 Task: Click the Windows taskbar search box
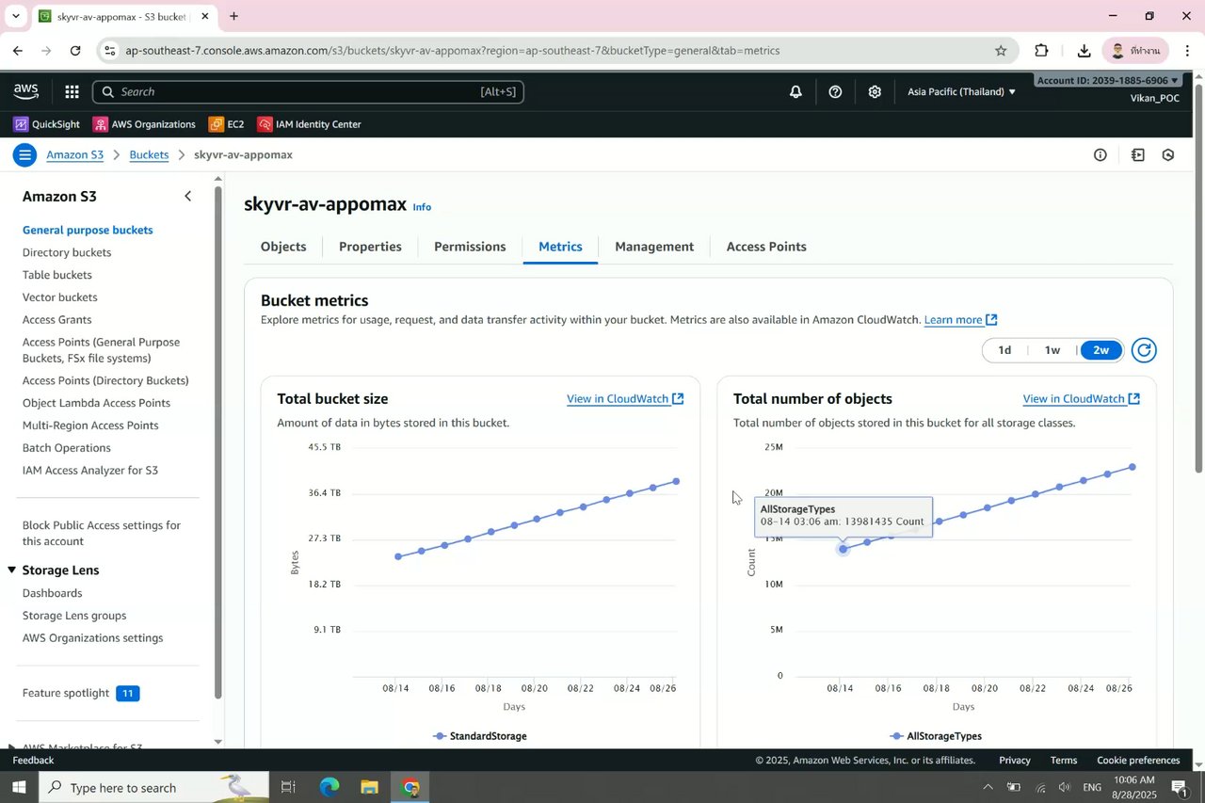tap(153, 787)
